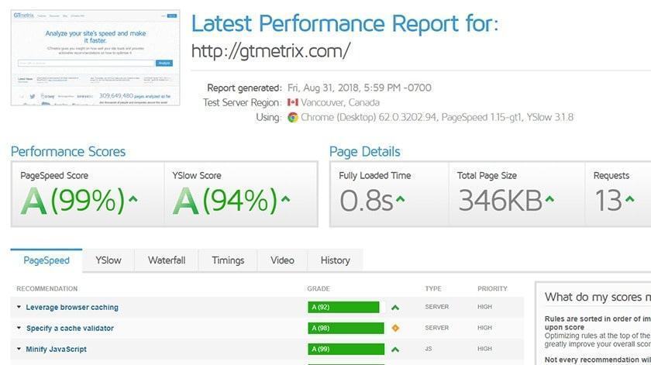Click the 0.8s Fully Loaded Time value
This screenshot has height=365, width=651.
[366, 201]
